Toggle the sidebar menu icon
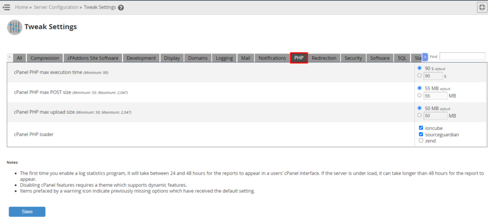The height and width of the screenshot is (220, 488). pyautogui.click(x=6, y=7)
